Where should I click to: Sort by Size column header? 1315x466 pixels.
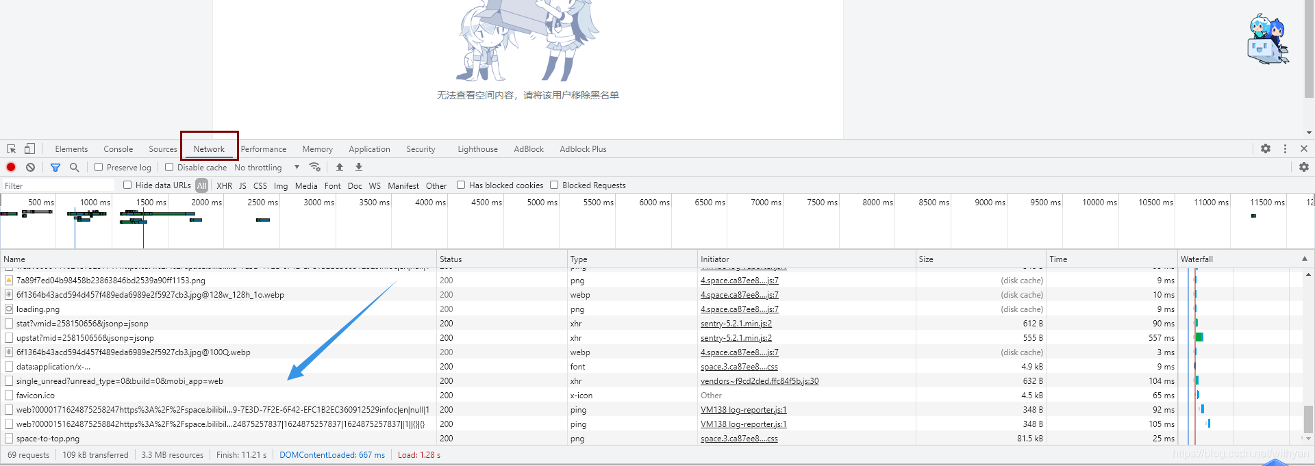(x=981, y=259)
